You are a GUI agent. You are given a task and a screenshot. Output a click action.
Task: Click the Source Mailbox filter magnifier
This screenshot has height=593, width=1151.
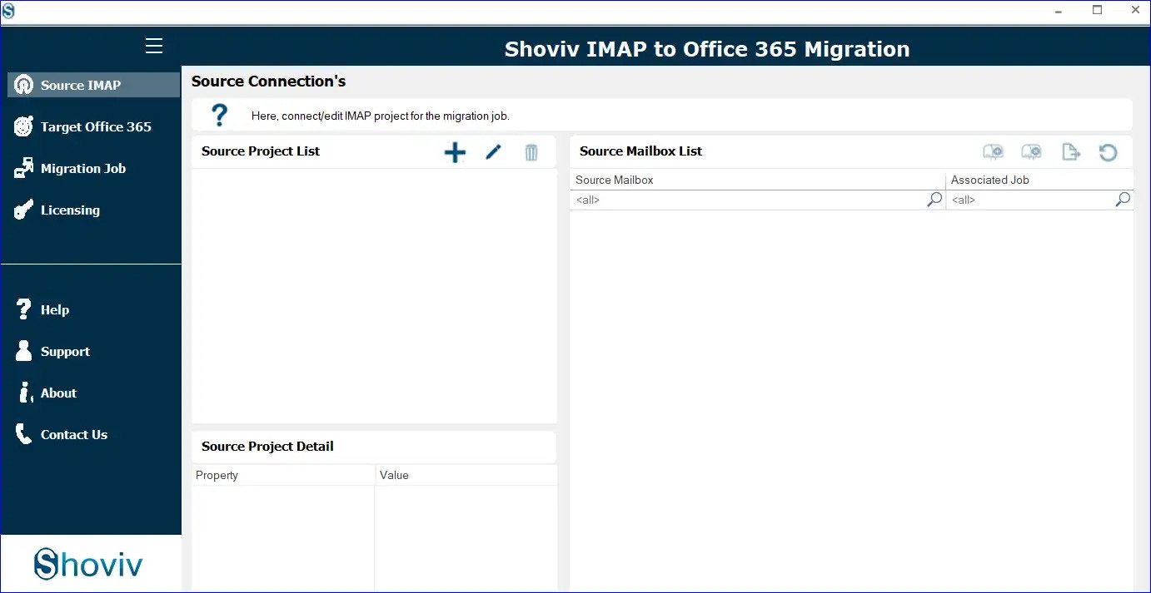tap(934, 200)
